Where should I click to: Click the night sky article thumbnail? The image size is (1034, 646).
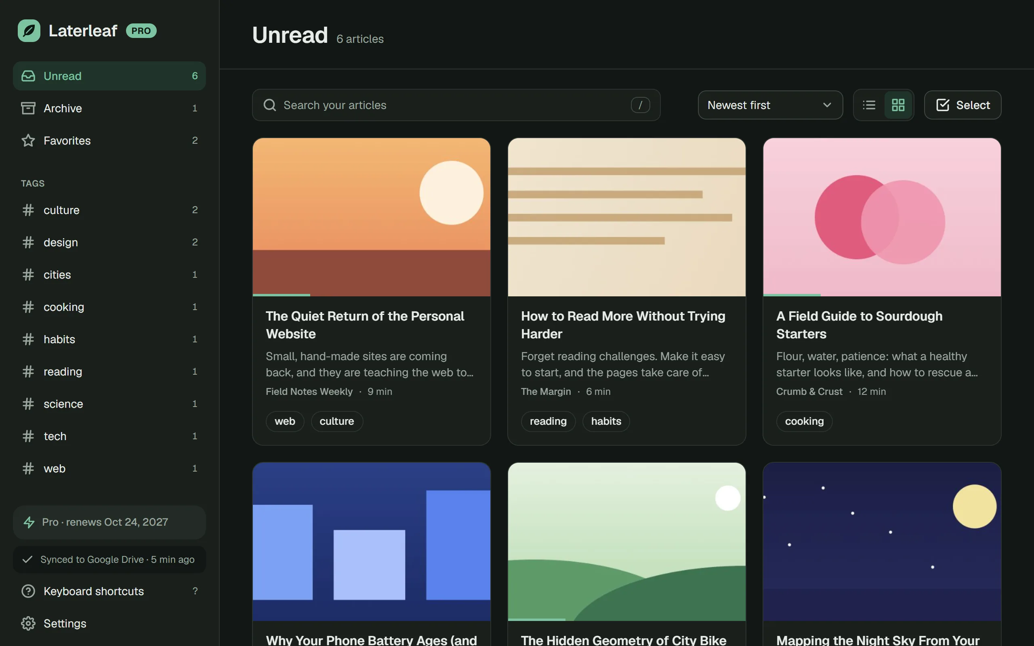click(x=882, y=541)
